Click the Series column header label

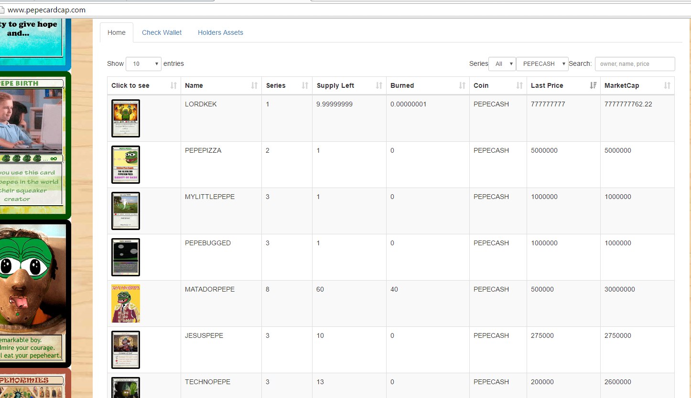276,85
